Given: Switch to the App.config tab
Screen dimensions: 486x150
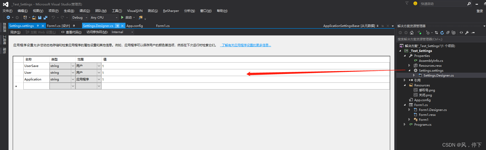Looking at the screenshot, I should (x=135, y=26).
